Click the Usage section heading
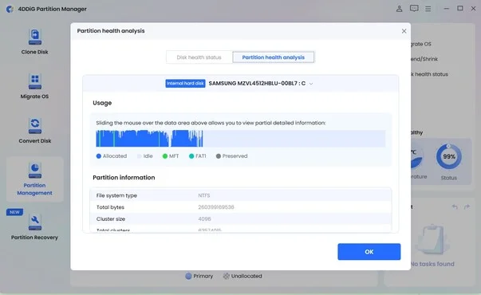This screenshot has height=295, width=481. click(102, 103)
